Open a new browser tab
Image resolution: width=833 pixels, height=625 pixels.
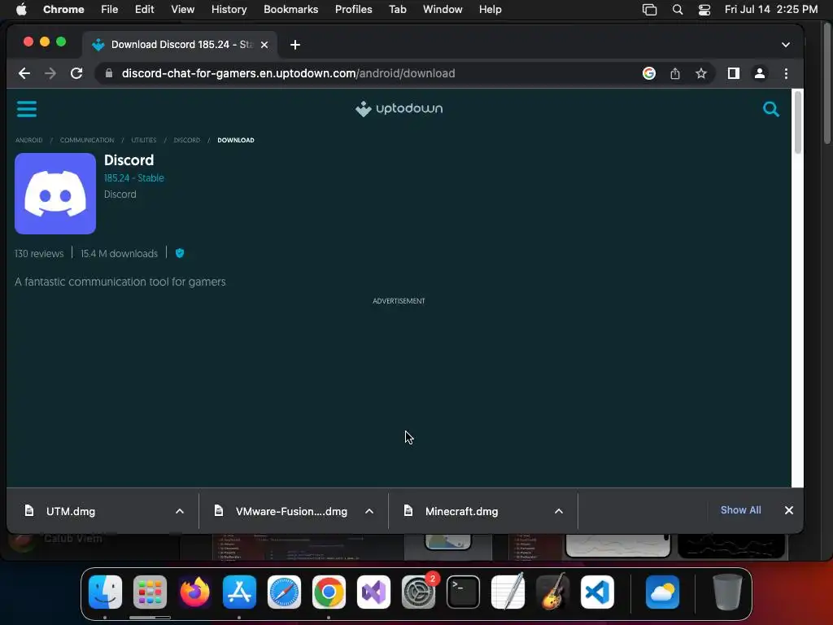pos(295,45)
